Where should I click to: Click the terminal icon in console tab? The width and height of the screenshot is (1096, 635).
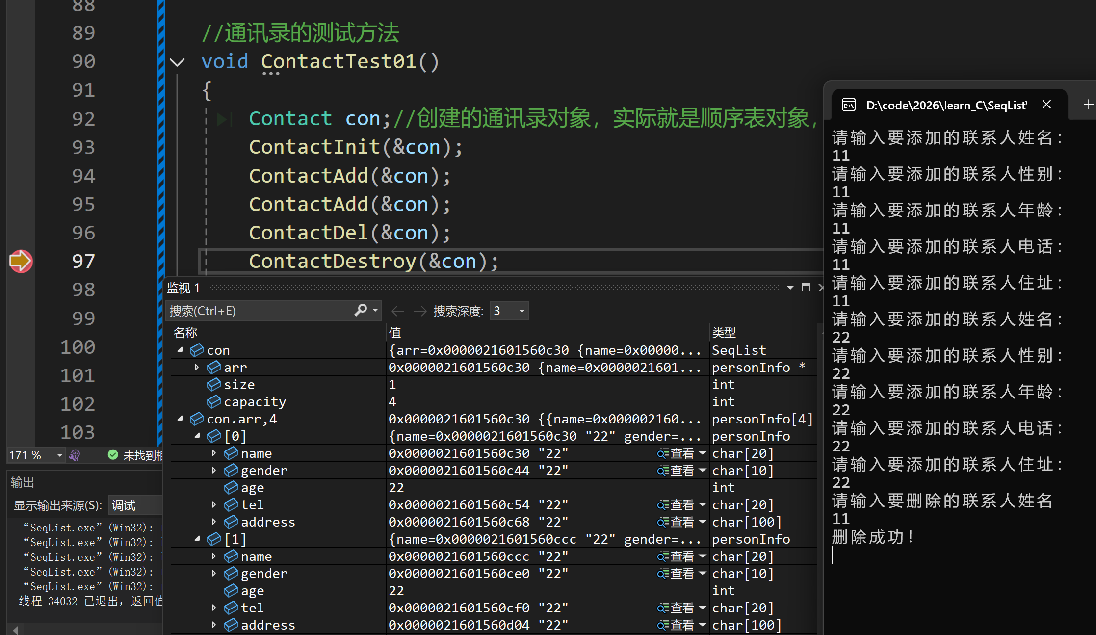(849, 105)
